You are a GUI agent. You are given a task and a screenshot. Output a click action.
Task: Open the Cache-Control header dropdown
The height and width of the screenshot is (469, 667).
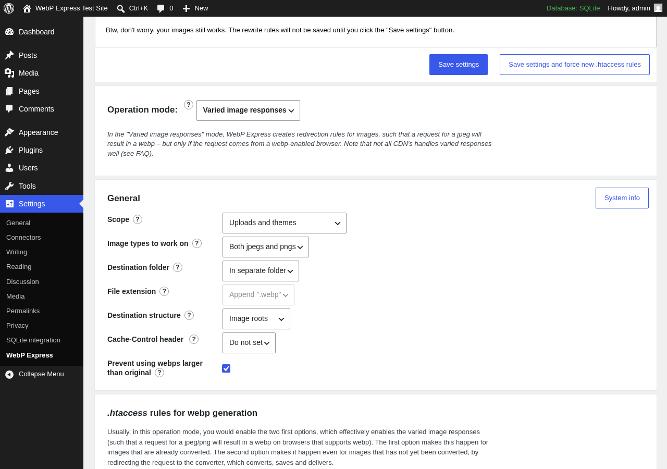[x=249, y=343]
